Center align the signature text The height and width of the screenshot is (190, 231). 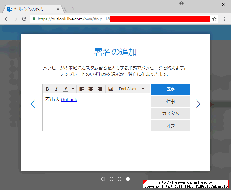click(x=91, y=89)
